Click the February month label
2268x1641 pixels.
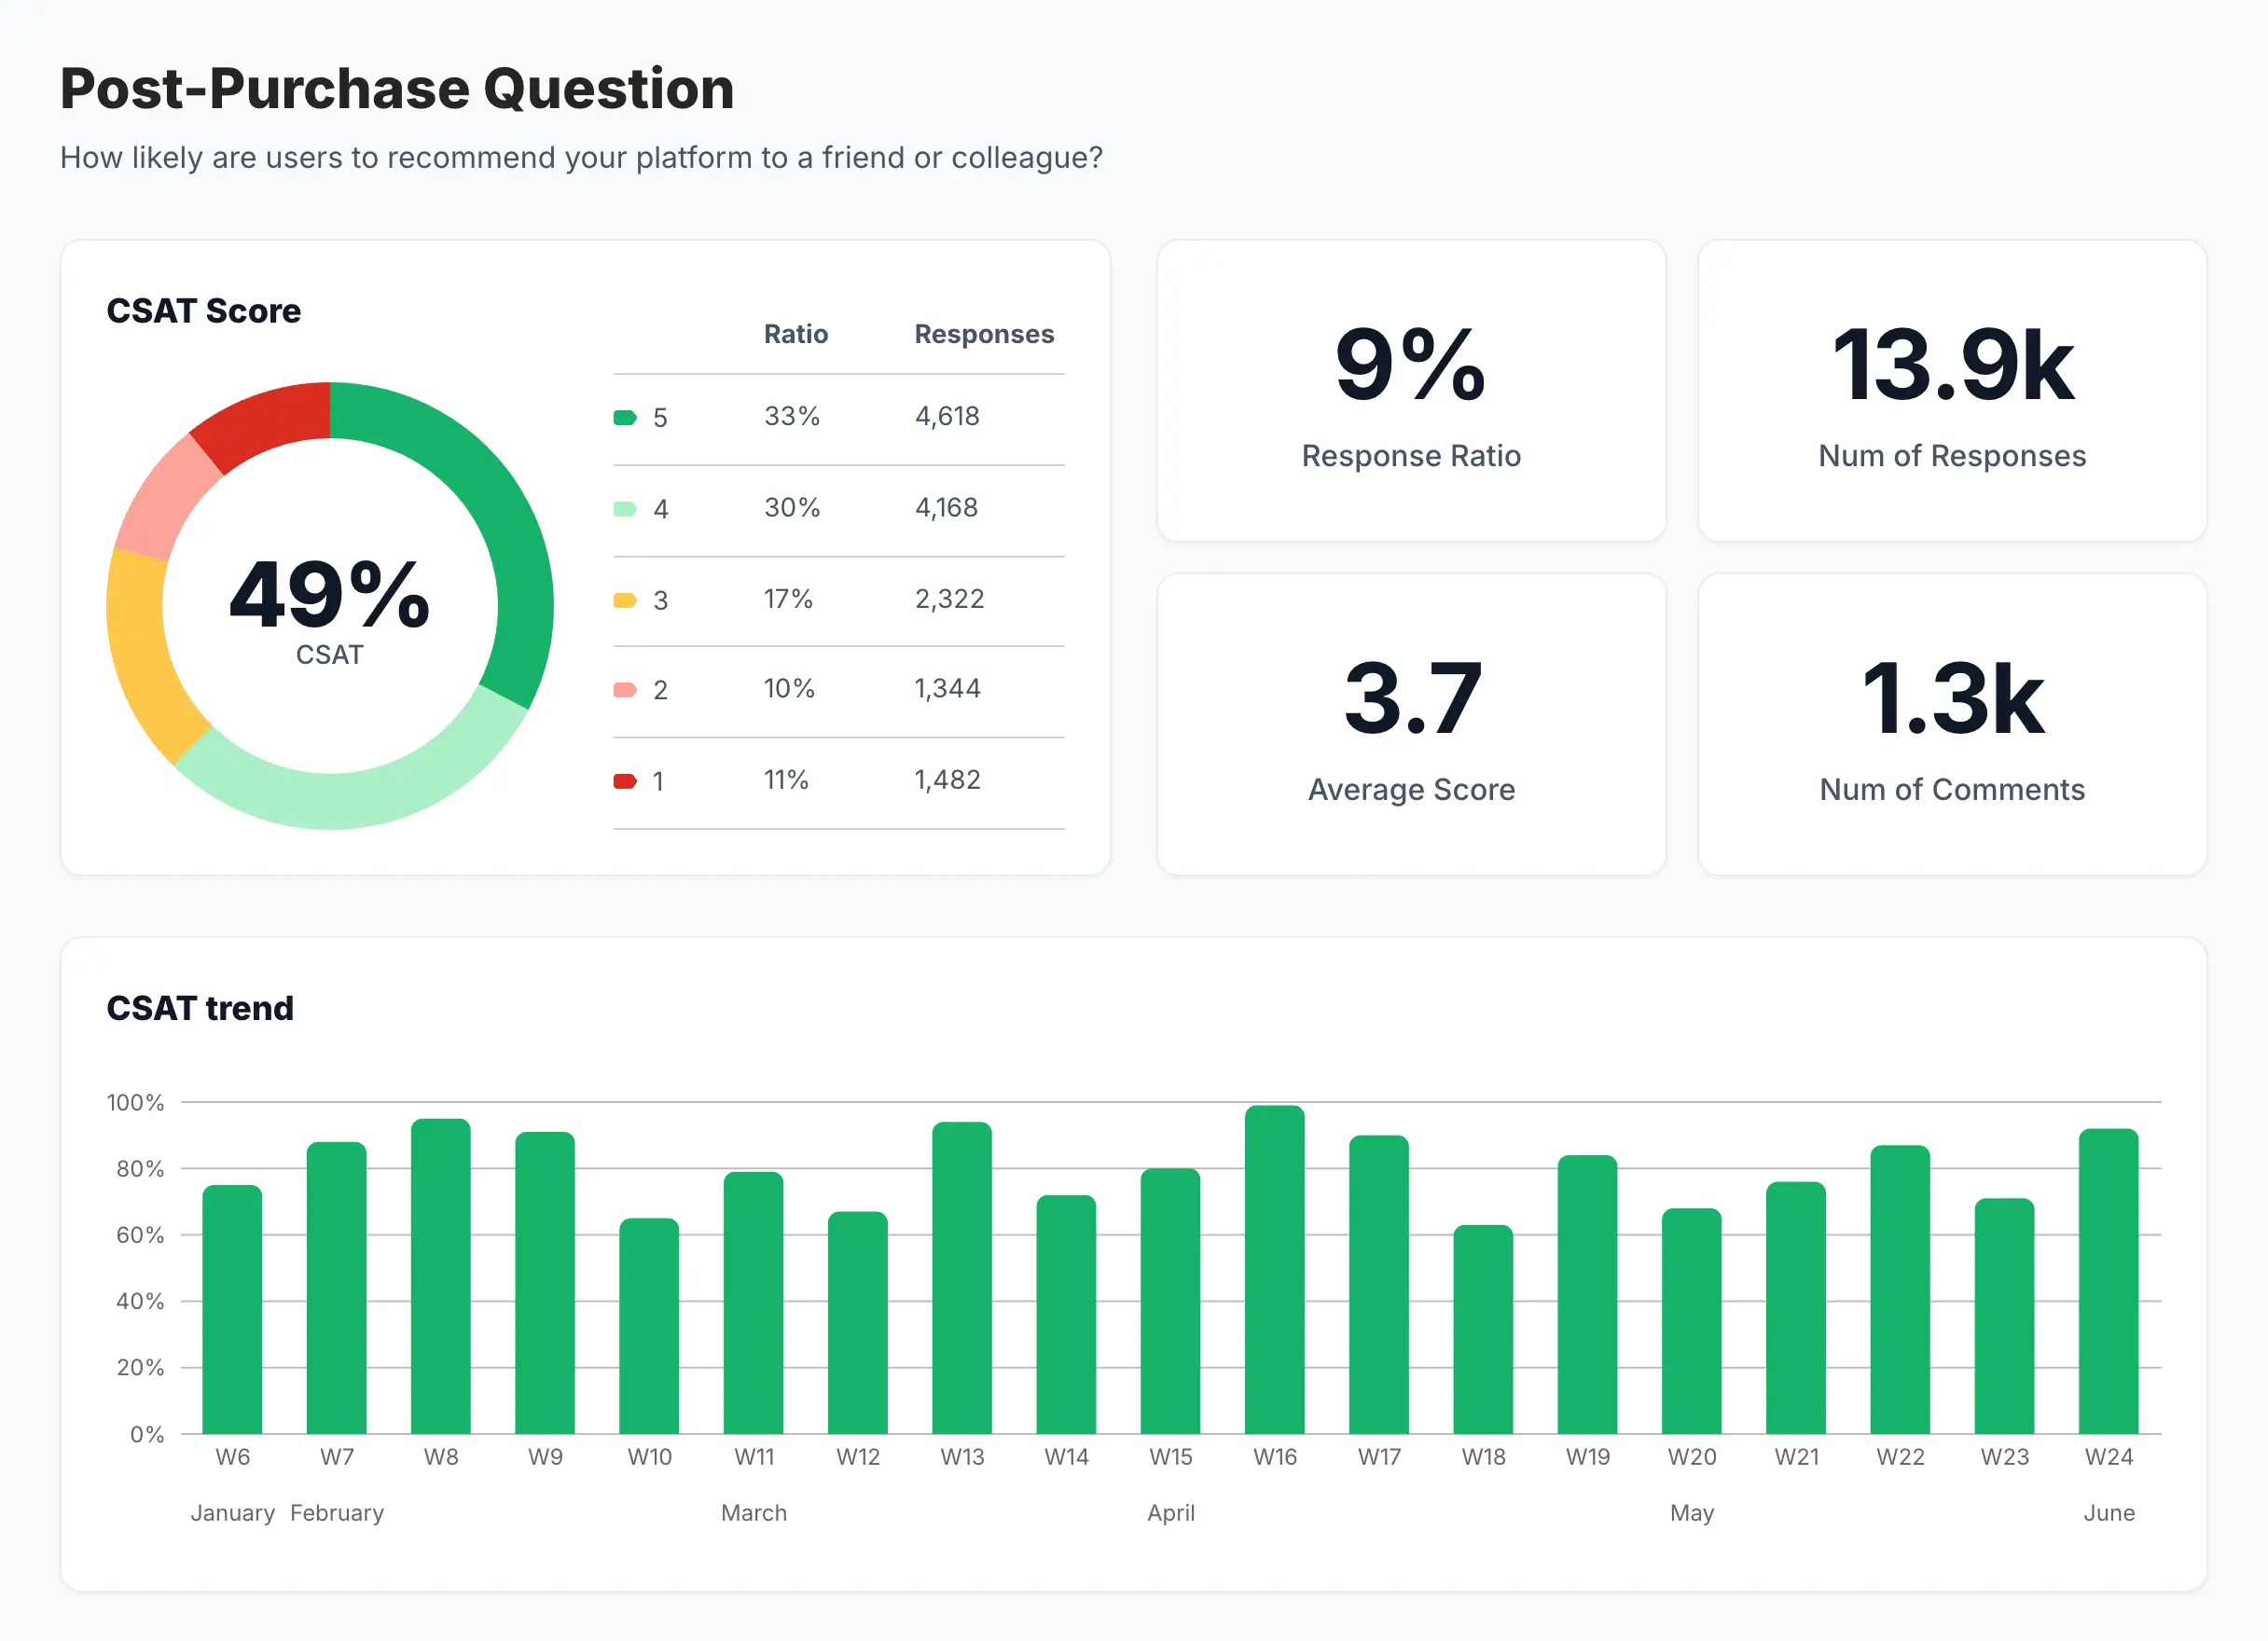coord(337,1513)
